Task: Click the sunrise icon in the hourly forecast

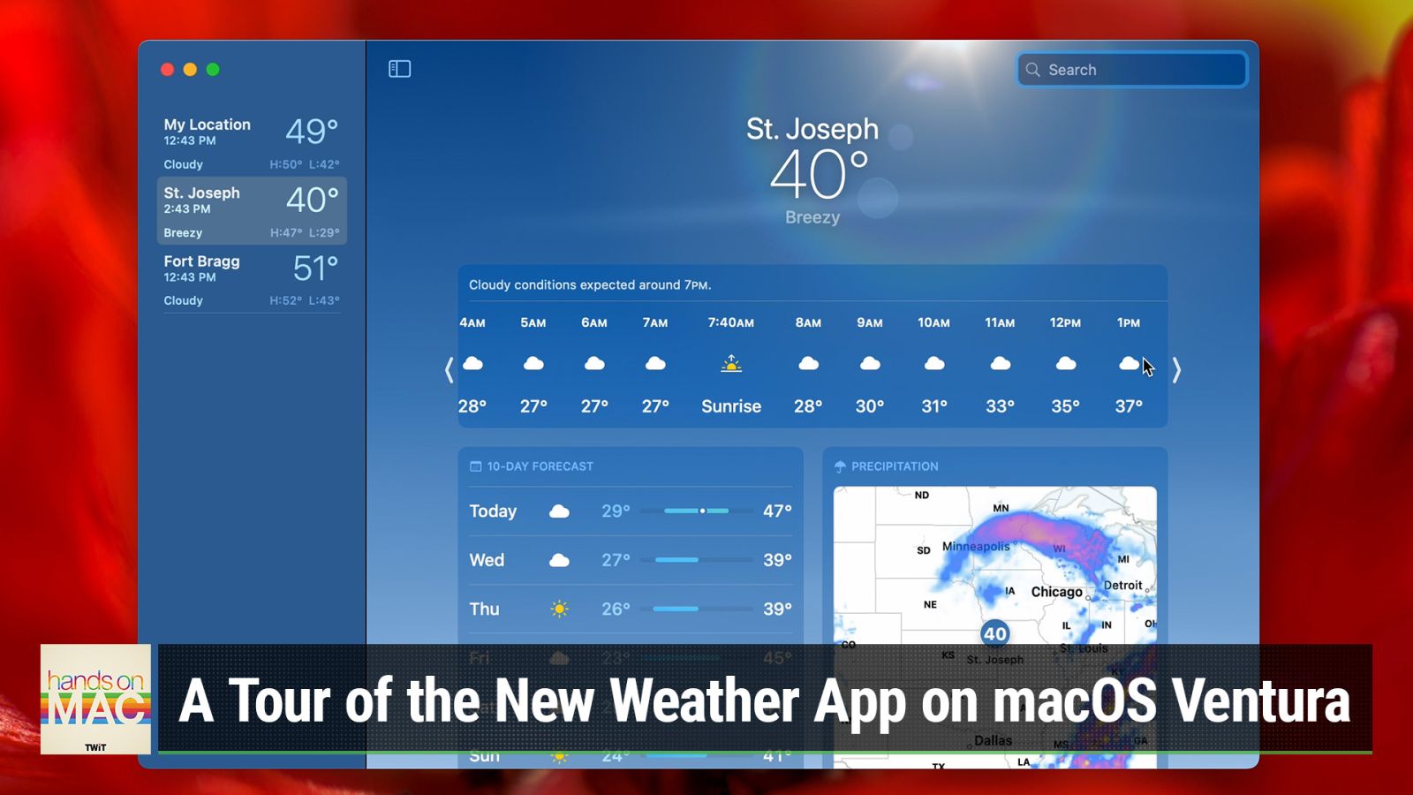Action: tap(731, 362)
